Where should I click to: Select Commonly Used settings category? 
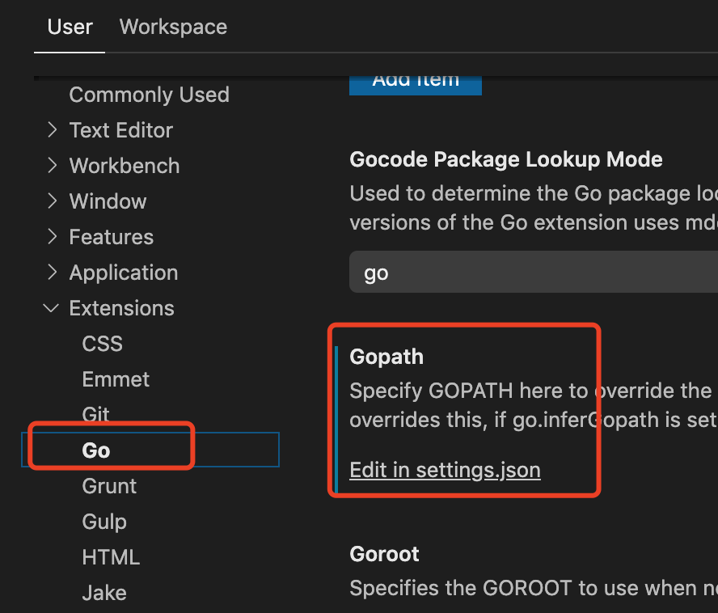click(x=149, y=95)
